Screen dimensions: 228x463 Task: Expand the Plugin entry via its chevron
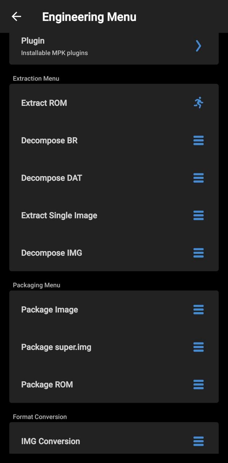(x=198, y=46)
